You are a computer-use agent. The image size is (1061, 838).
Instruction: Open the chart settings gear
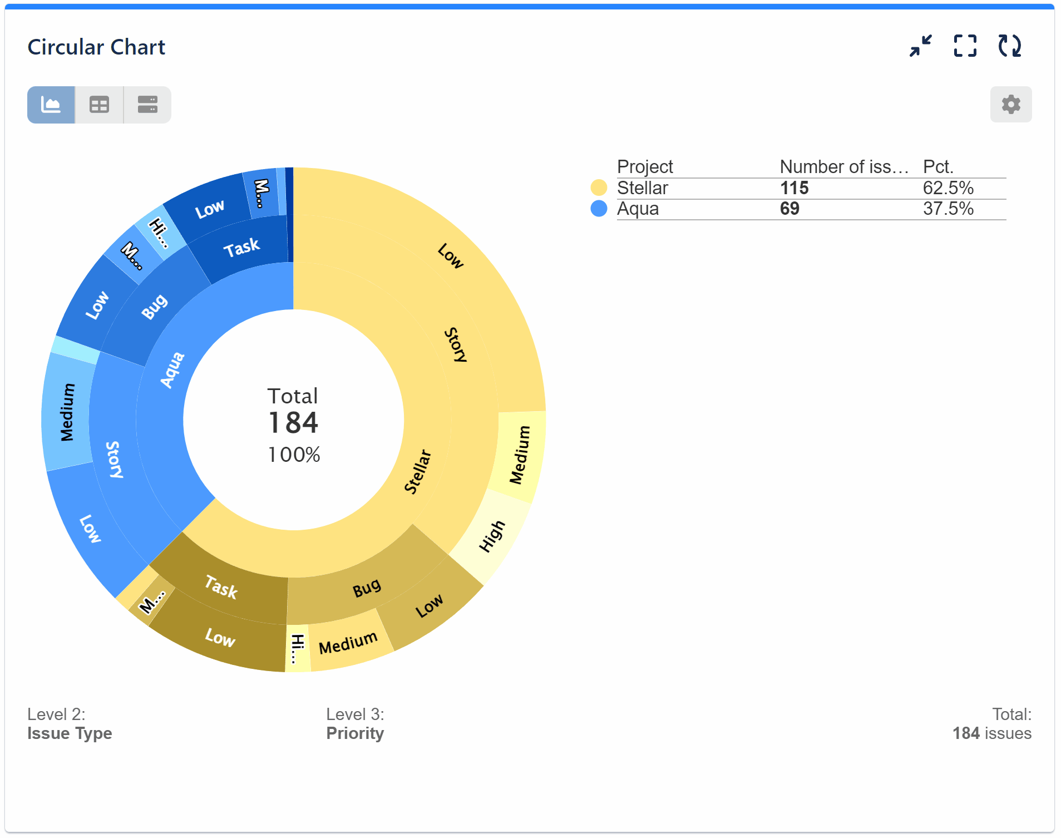click(x=1011, y=105)
